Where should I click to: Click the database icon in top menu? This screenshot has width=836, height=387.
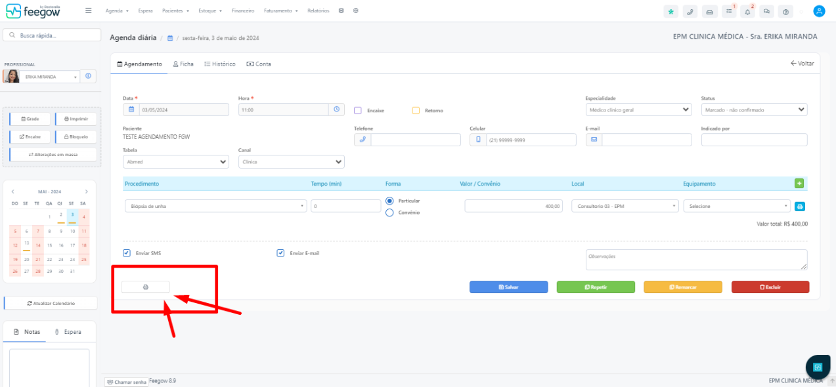click(341, 10)
